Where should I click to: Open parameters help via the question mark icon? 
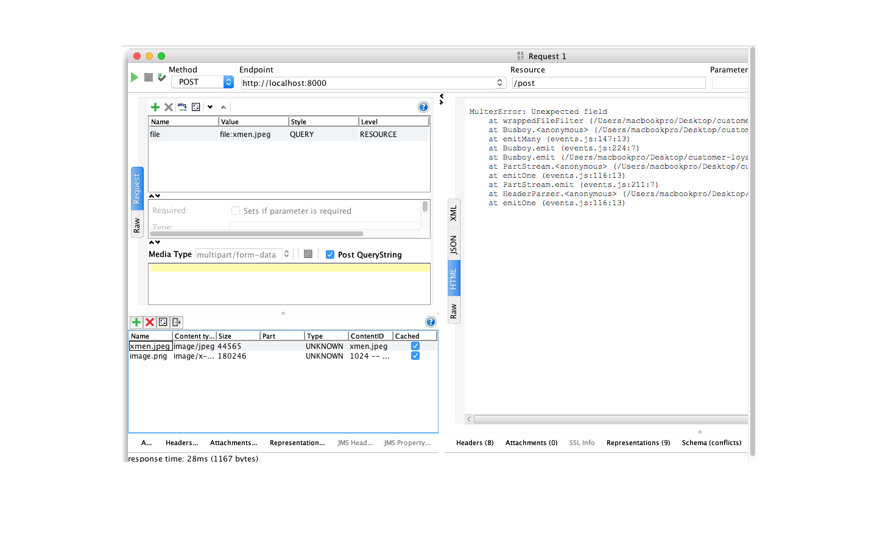(423, 107)
